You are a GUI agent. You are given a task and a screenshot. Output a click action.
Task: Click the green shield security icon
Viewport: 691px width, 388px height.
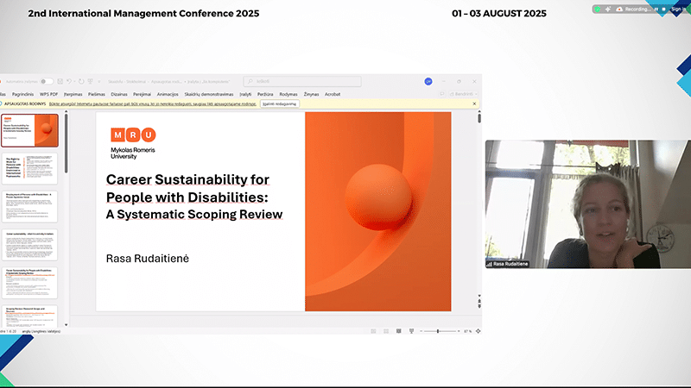(x=599, y=9)
